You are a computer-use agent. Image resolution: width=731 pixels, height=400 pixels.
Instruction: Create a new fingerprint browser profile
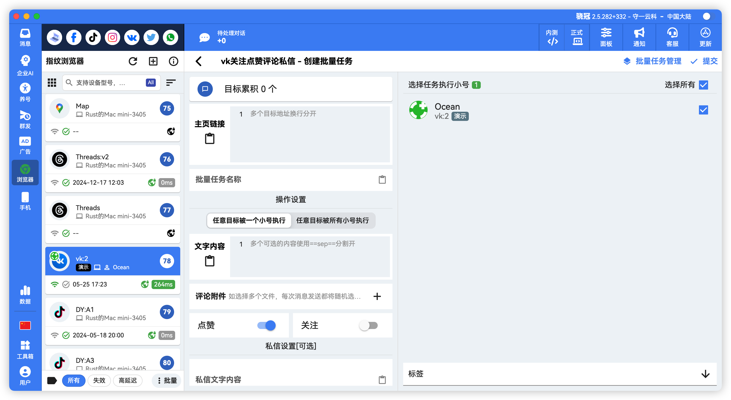153,61
